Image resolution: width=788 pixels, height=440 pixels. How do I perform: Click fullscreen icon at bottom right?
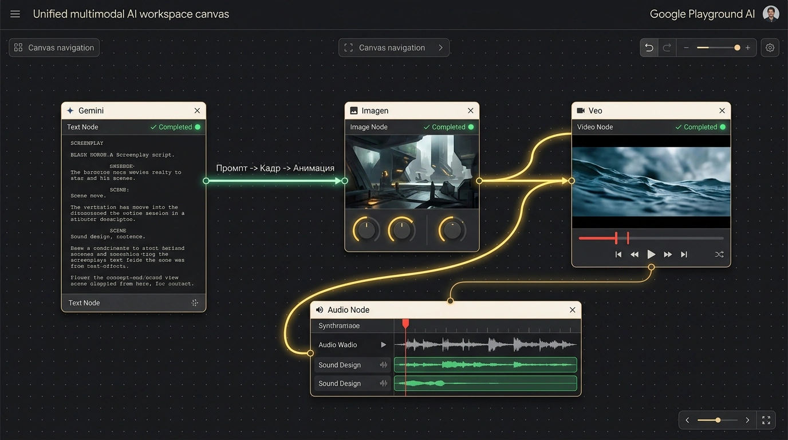pyautogui.click(x=766, y=420)
